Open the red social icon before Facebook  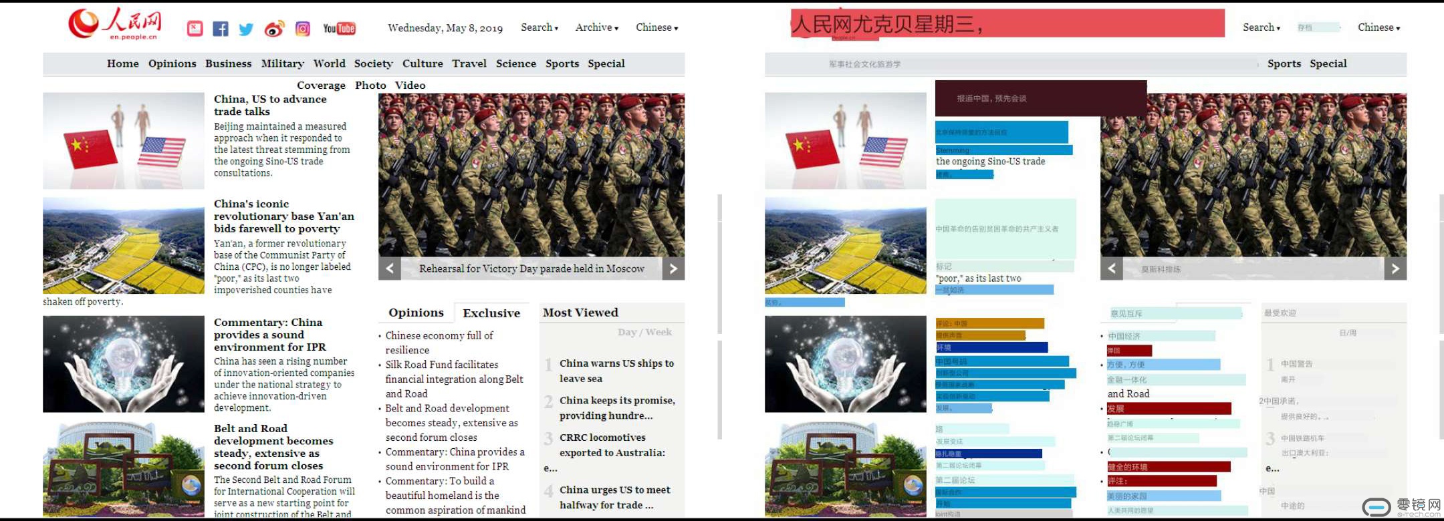[195, 28]
